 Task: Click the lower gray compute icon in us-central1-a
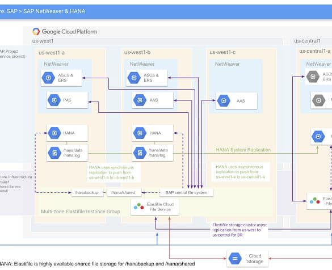pos(318,100)
